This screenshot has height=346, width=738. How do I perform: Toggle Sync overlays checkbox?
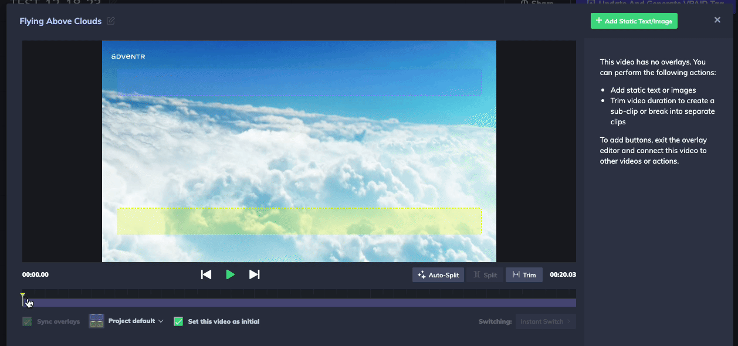(x=27, y=321)
